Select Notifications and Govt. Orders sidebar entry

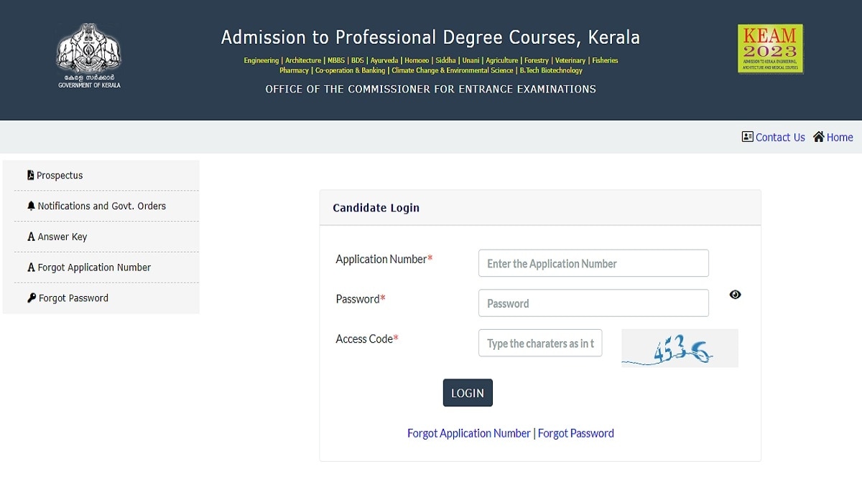pyautogui.click(x=101, y=205)
